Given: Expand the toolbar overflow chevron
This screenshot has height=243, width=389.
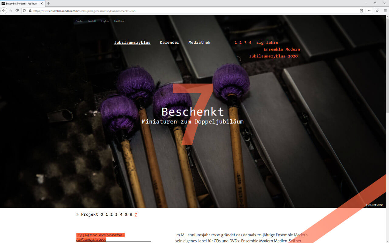Looking at the screenshot, I should click(x=377, y=11).
